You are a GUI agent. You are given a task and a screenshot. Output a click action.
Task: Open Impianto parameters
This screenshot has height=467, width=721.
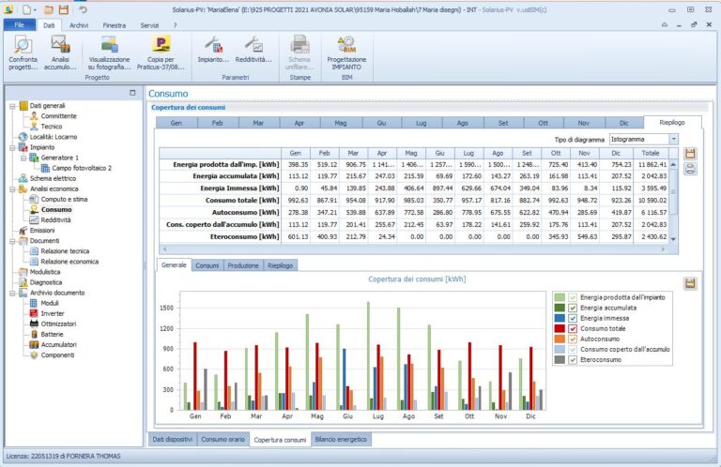pyautogui.click(x=213, y=50)
